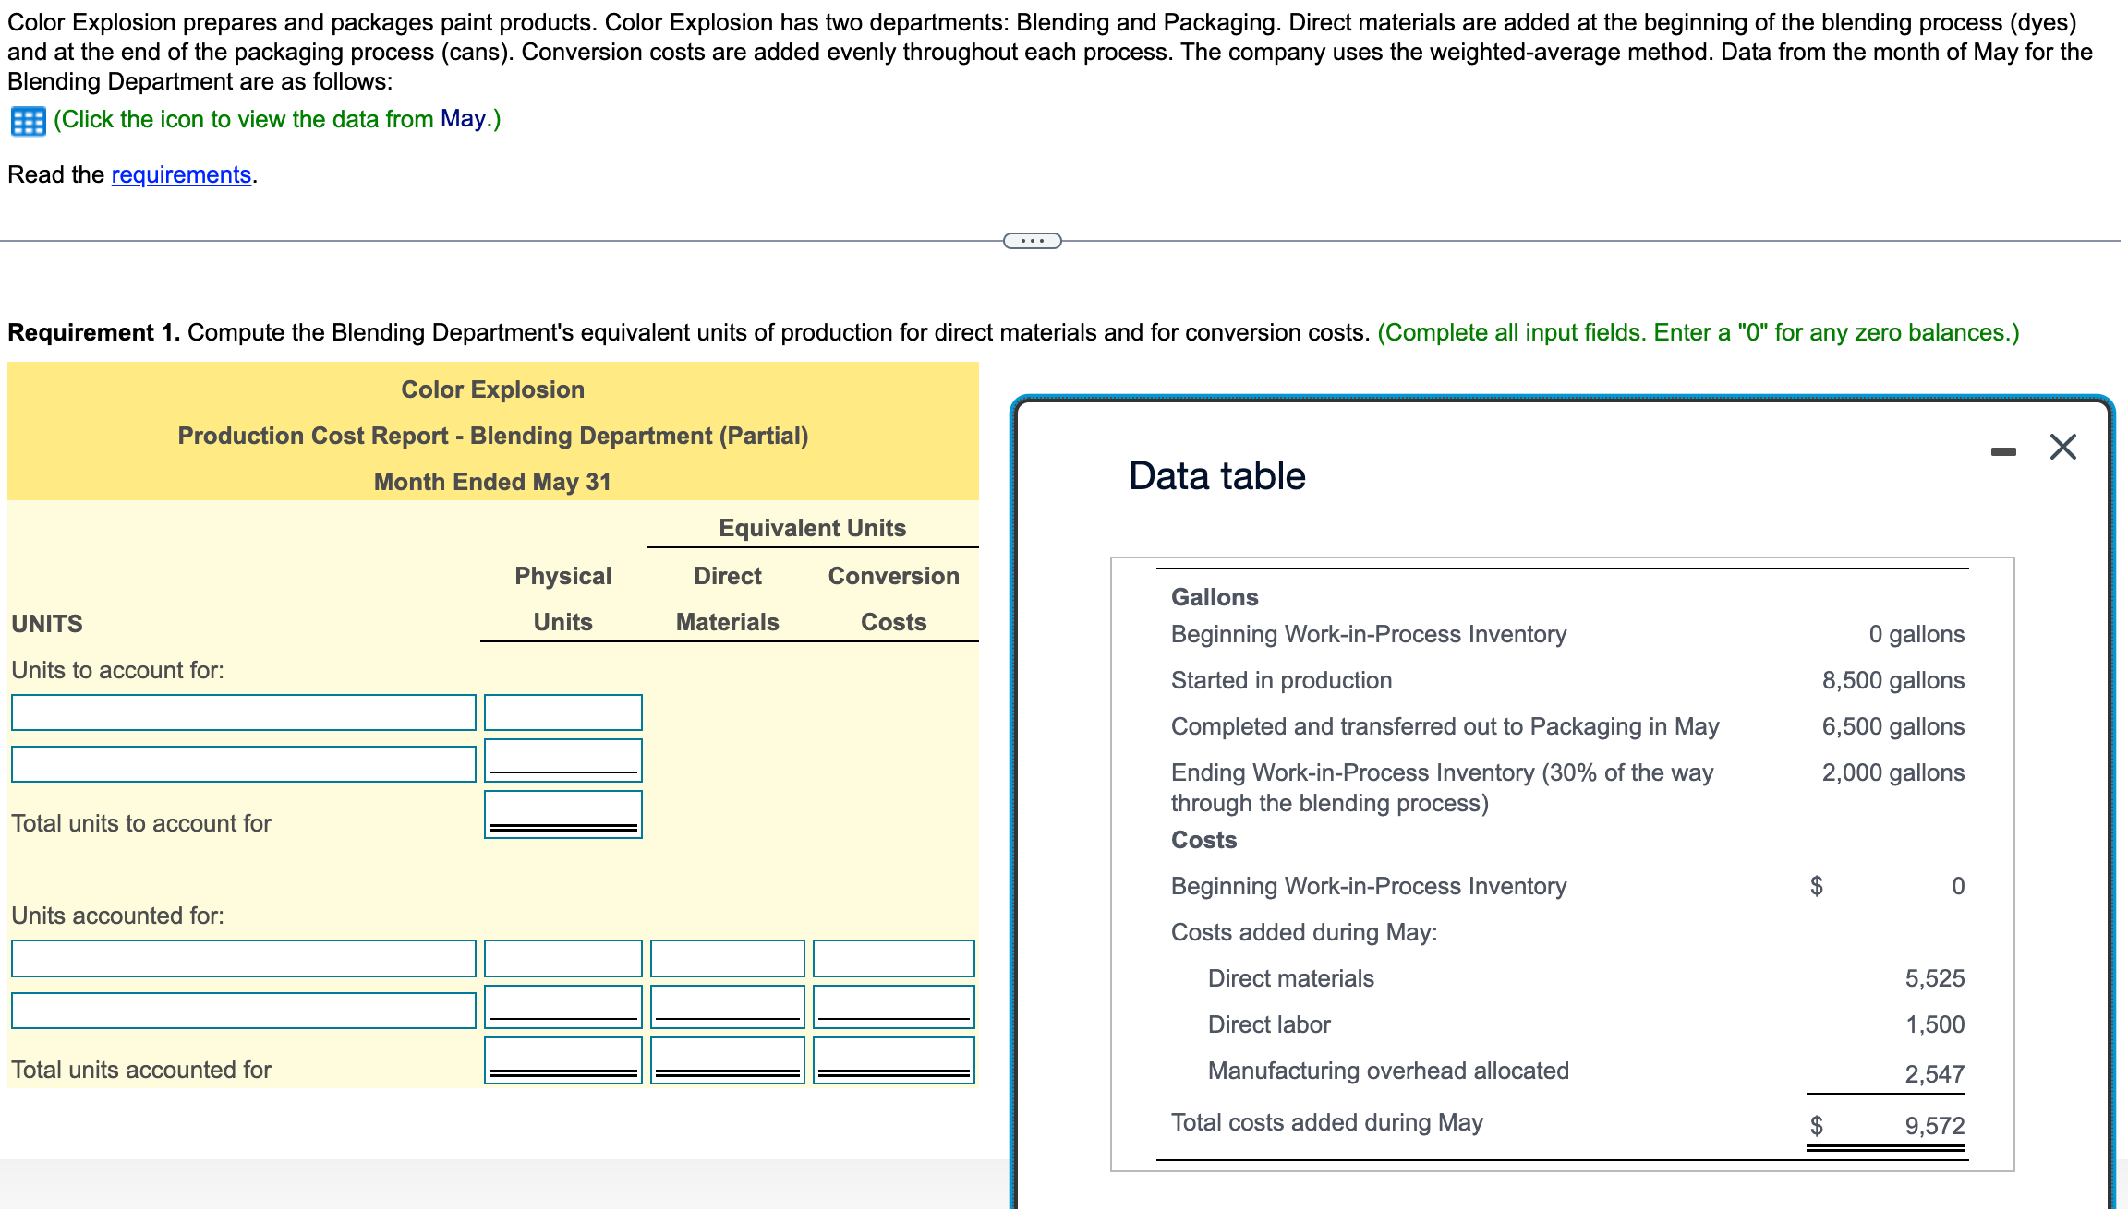Screen dimensions: 2128x1209
Task: Click first physical units input under account for
Action: tap(562, 712)
